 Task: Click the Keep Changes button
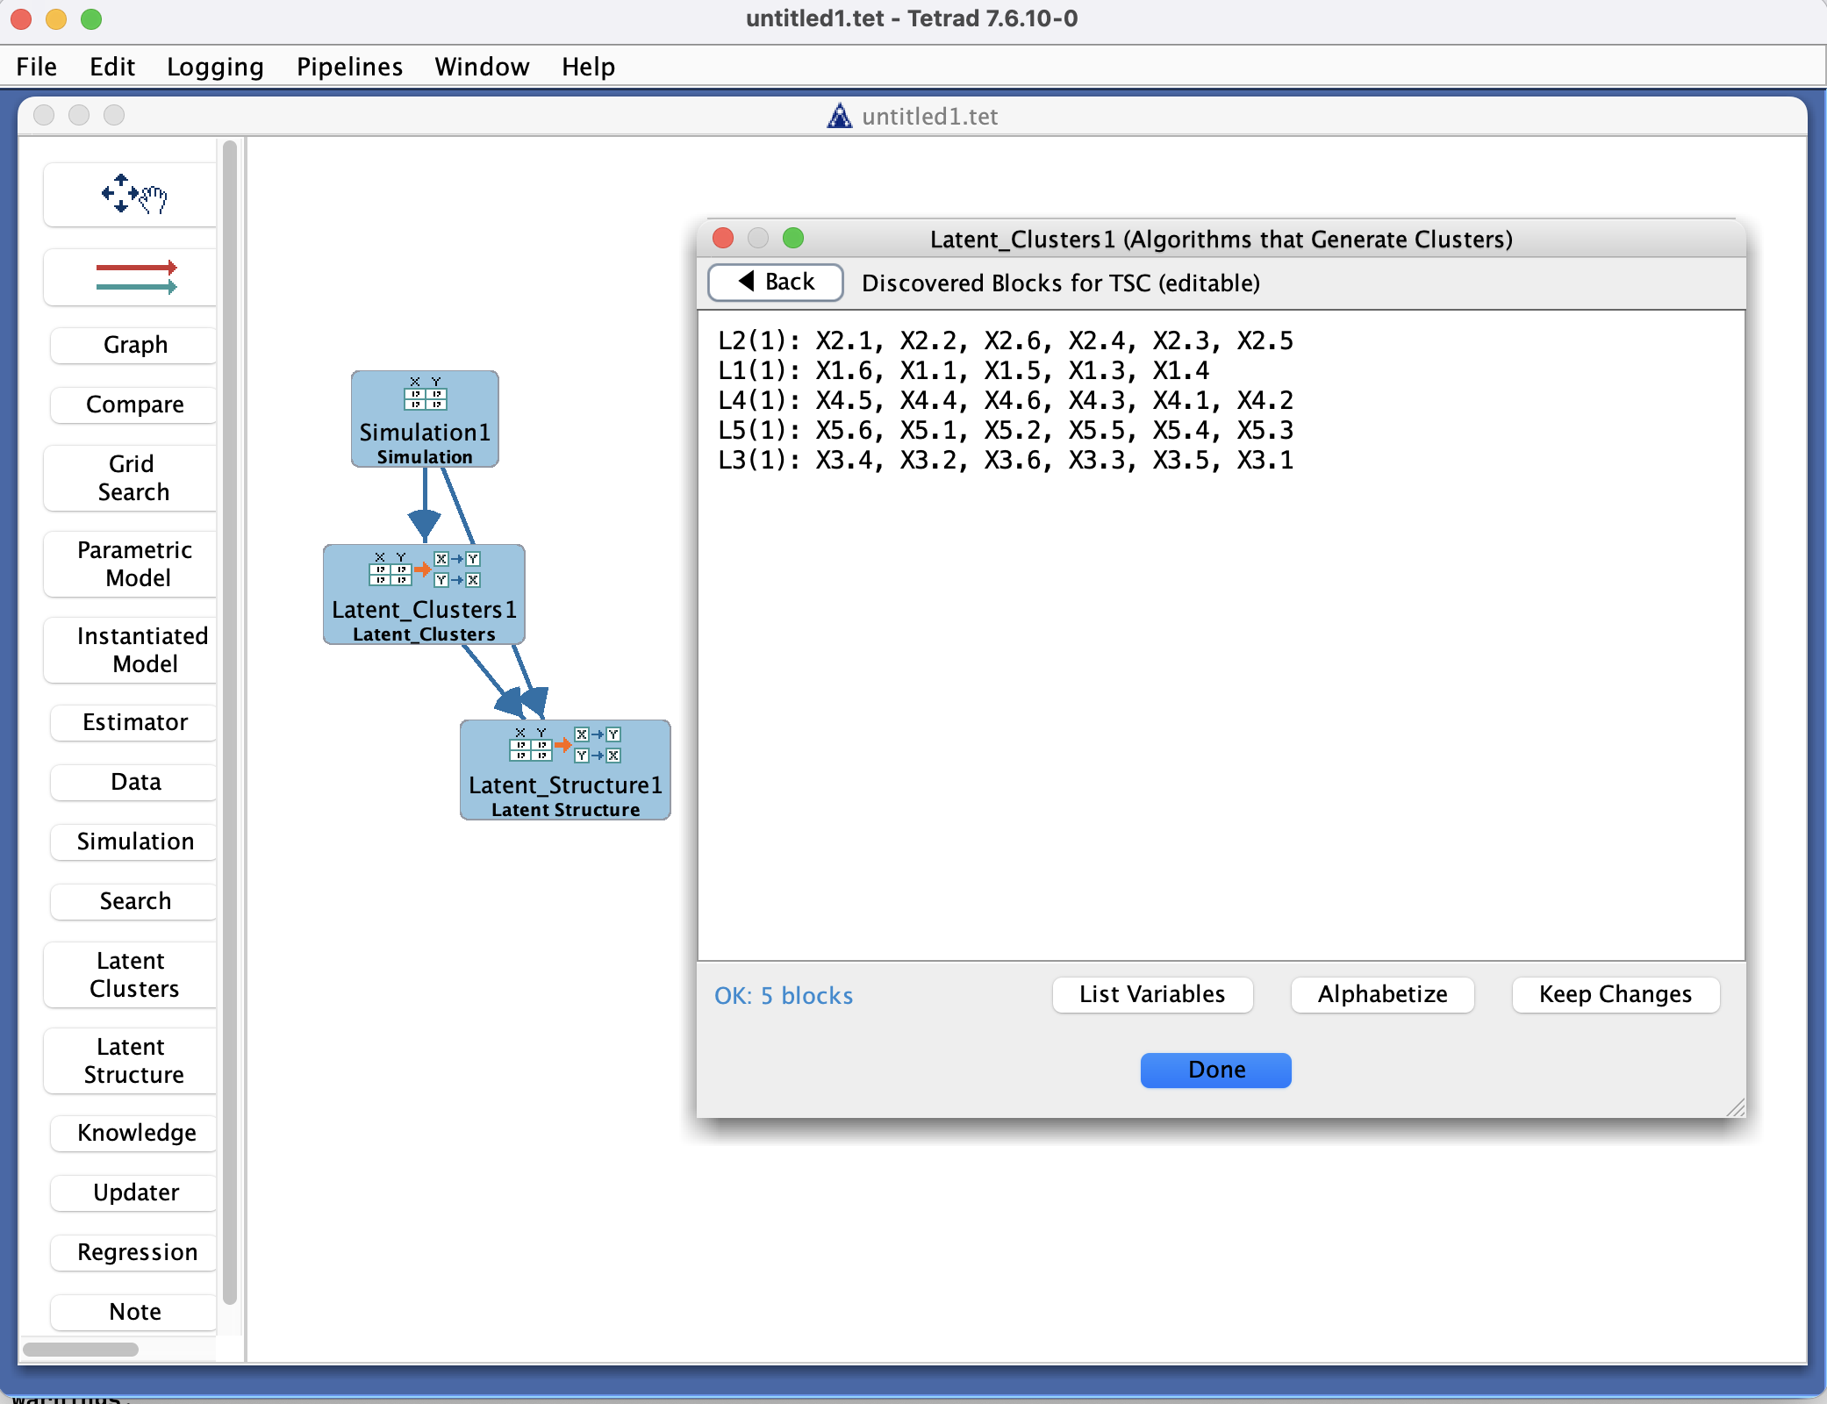click(1616, 994)
